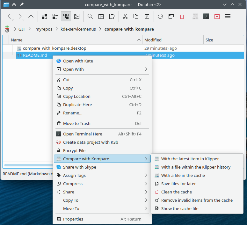Compare with a file in the cache
Screen dimensions: 247x225
[x=197, y=175]
